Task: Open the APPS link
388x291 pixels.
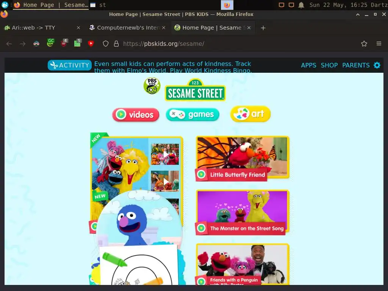Action: 308,65
